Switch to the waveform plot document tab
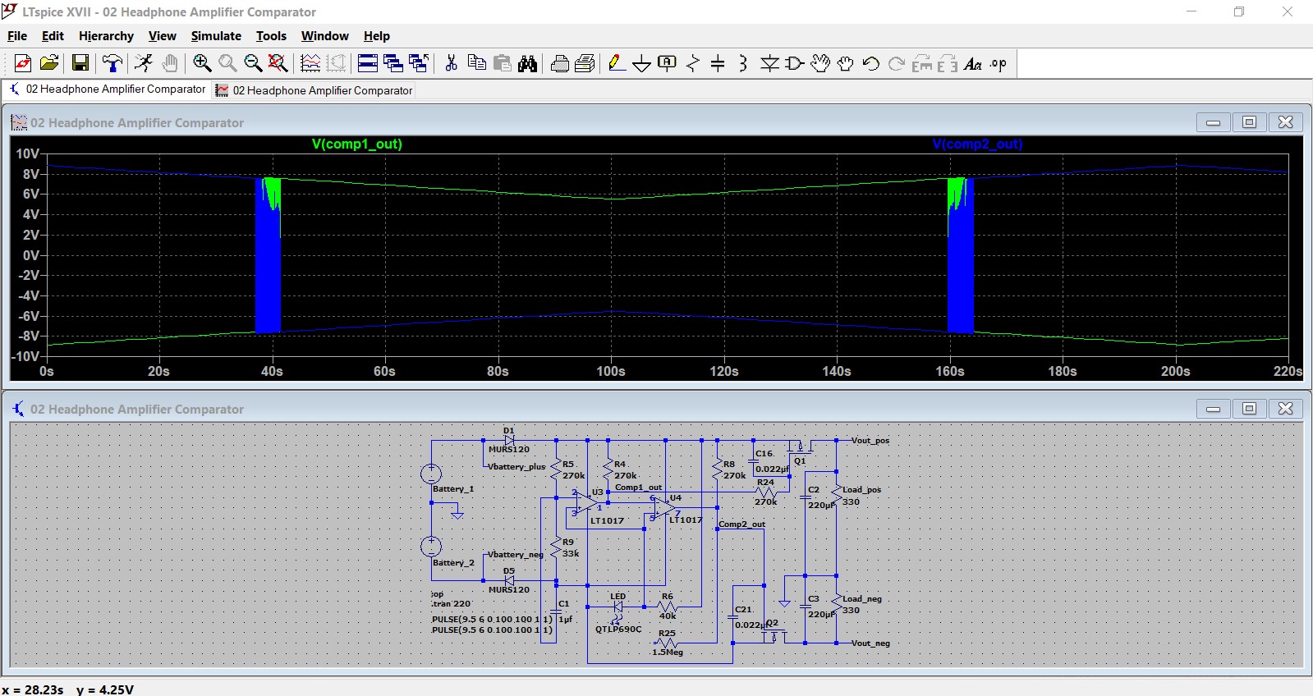The image size is (1313, 696). tap(314, 90)
